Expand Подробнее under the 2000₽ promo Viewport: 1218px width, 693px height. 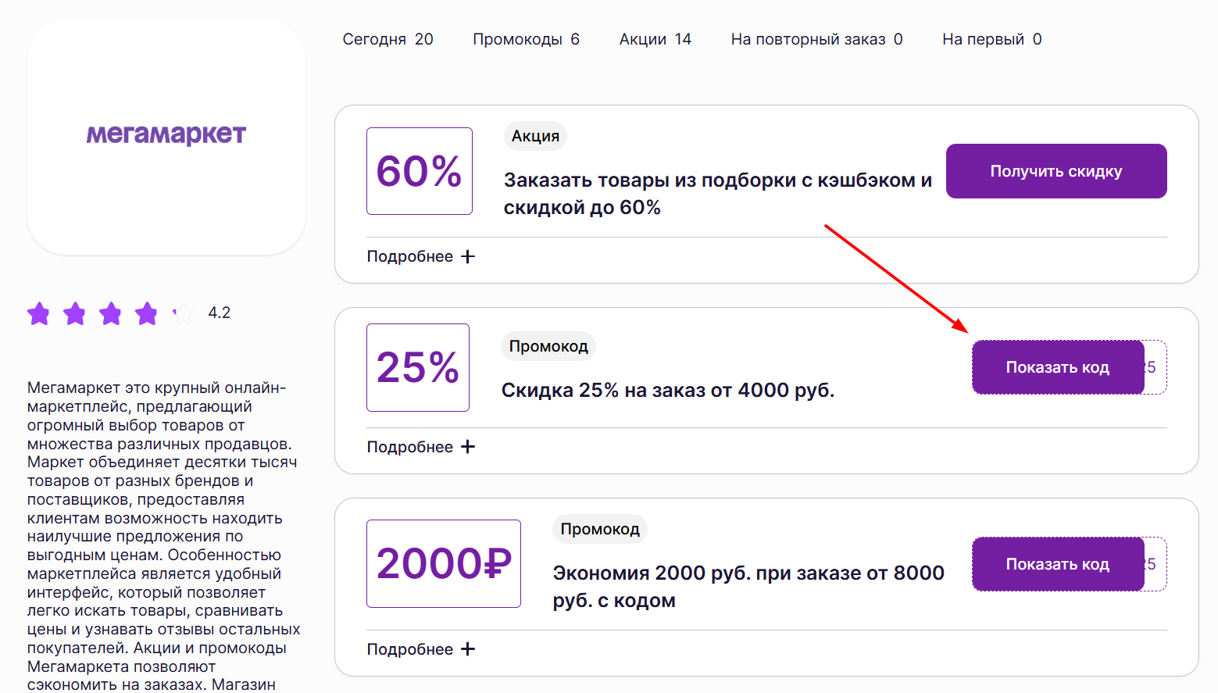coord(420,648)
